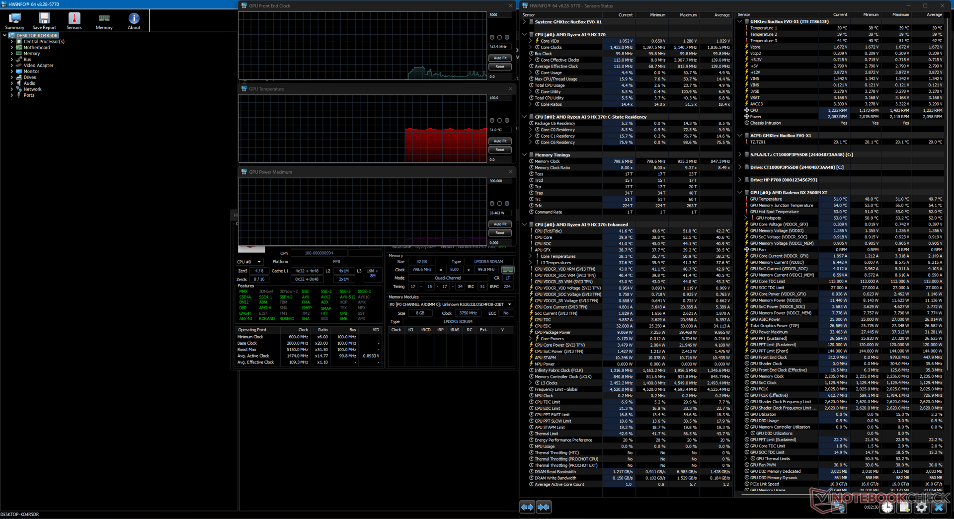
Task: Click the clock reset-timer icon
Action: (x=887, y=507)
